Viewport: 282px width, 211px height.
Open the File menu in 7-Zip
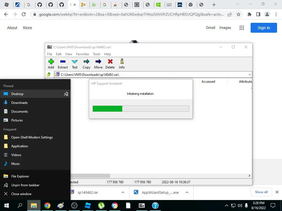click(x=50, y=54)
